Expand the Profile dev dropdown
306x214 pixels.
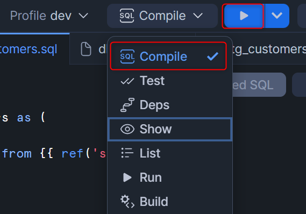[x=49, y=16]
